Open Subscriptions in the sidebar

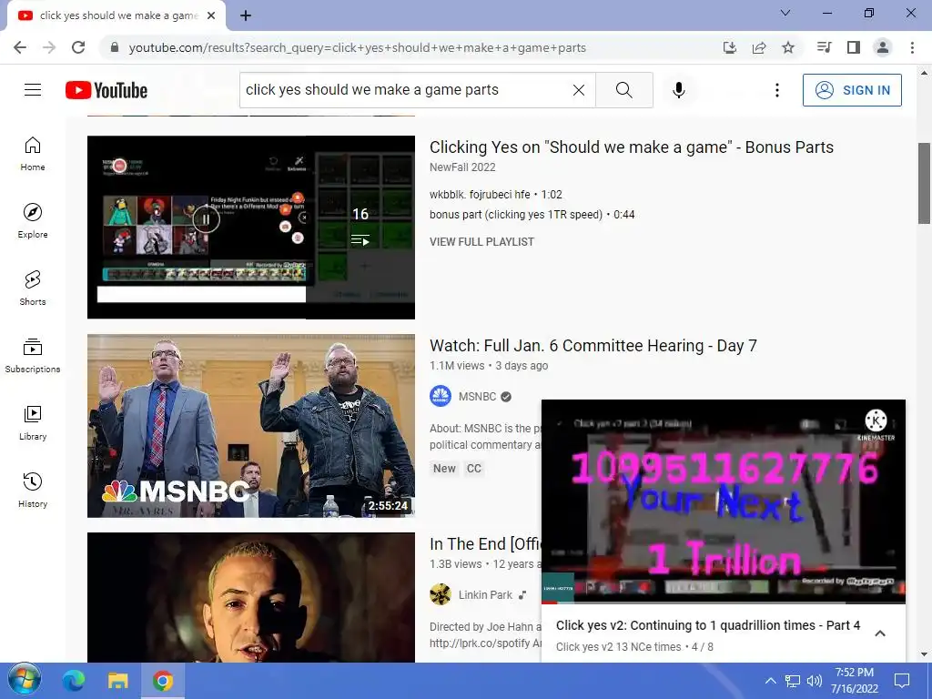tap(33, 356)
